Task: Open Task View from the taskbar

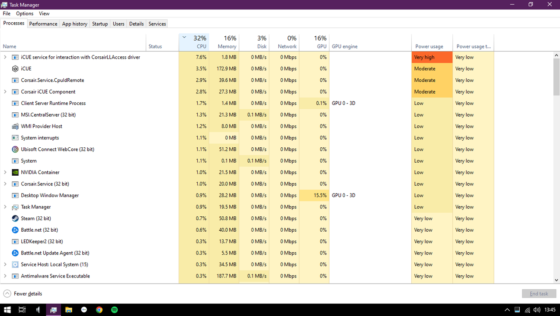Action: pos(22,310)
